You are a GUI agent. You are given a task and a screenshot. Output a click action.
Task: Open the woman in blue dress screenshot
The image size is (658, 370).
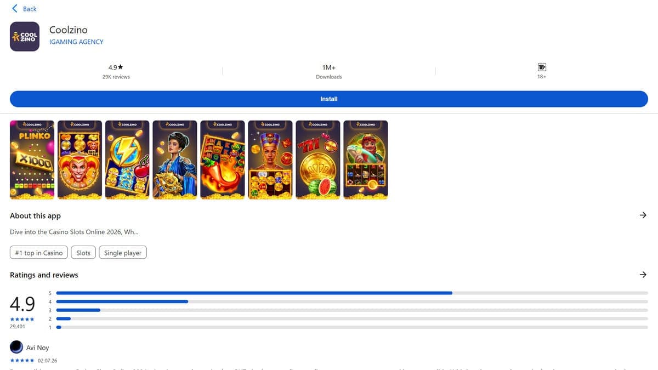pyautogui.click(x=175, y=160)
